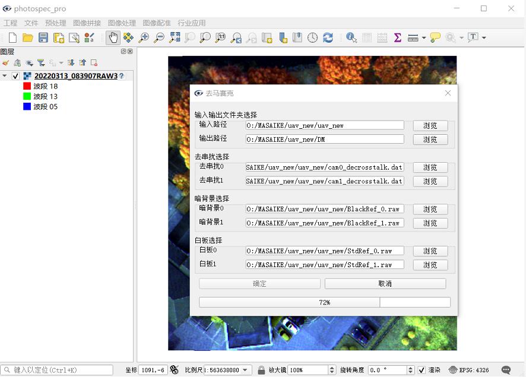Create a new map view icon

pos(267,37)
